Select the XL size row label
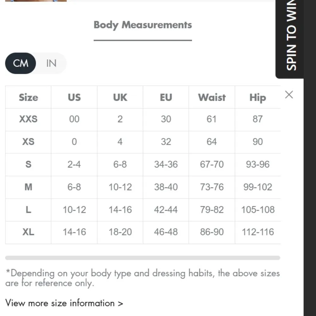The width and height of the screenshot is (316, 316). (x=28, y=232)
